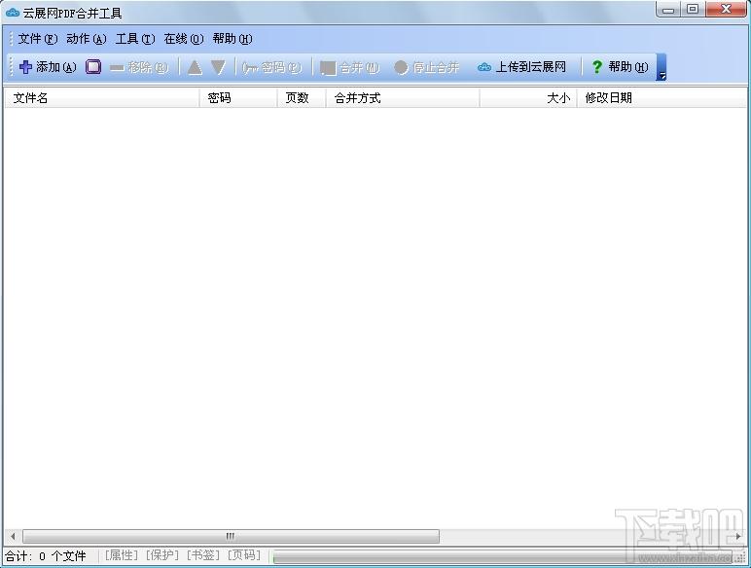
Task: Minimize the window
Action: pos(669,10)
